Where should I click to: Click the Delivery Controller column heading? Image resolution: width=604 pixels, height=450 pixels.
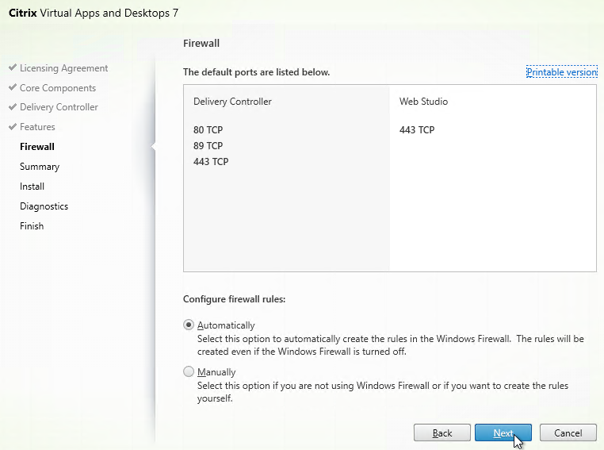[232, 102]
